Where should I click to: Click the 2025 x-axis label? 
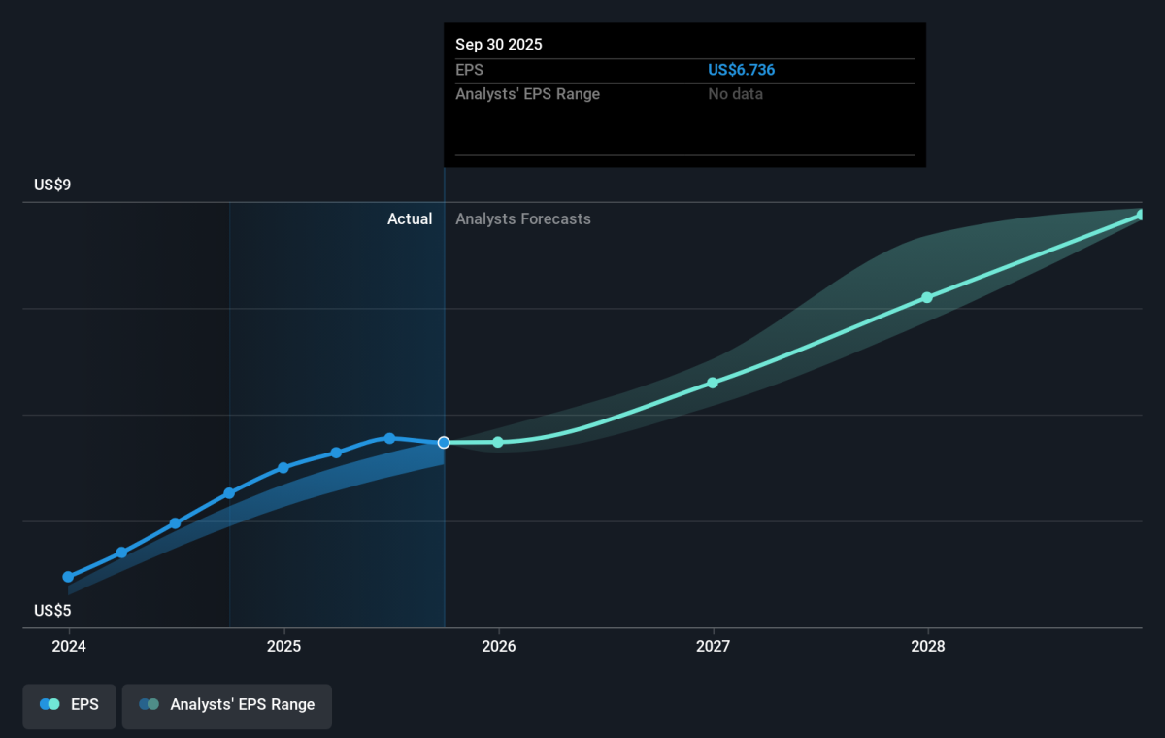click(283, 646)
